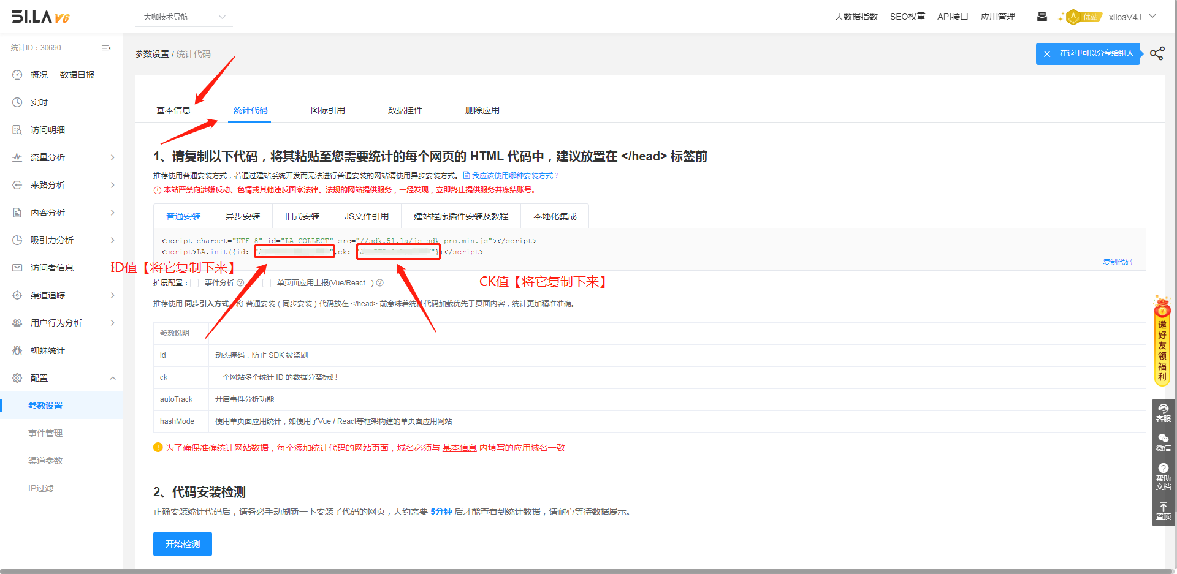
Task: Click the 流量分析 chart icon
Action: (17, 157)
